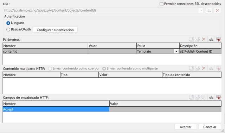This screenshot has height=133, width=225.
Task: Click insert row icon in HTTP header toolbar
Action: (x=198, y=97)
